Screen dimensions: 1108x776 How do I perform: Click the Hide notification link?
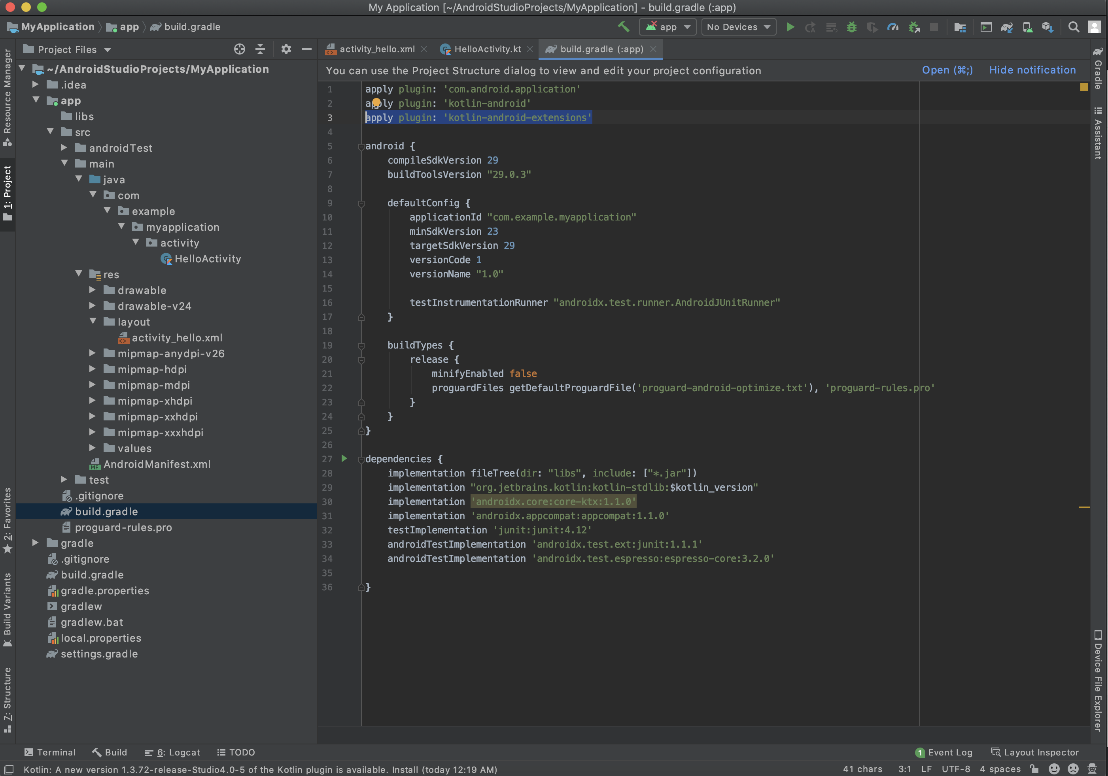[1032, 70]
